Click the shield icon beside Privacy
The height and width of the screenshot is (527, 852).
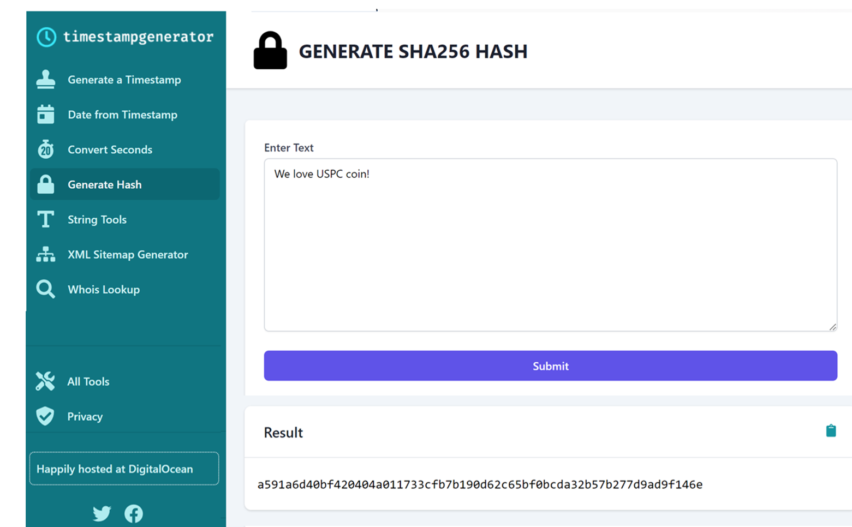click(x=45, y=416)
